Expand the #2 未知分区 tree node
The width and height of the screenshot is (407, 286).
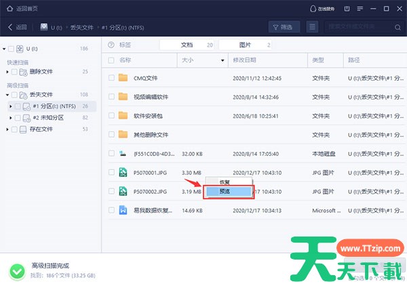(x=10, y=117)
